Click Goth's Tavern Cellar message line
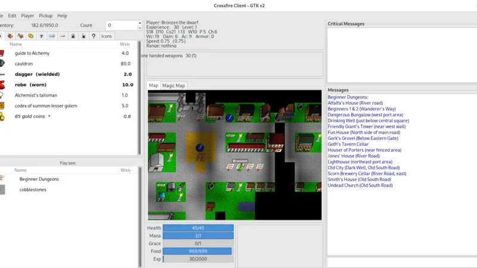Screen dimensions: 477x268 [348, 144]
